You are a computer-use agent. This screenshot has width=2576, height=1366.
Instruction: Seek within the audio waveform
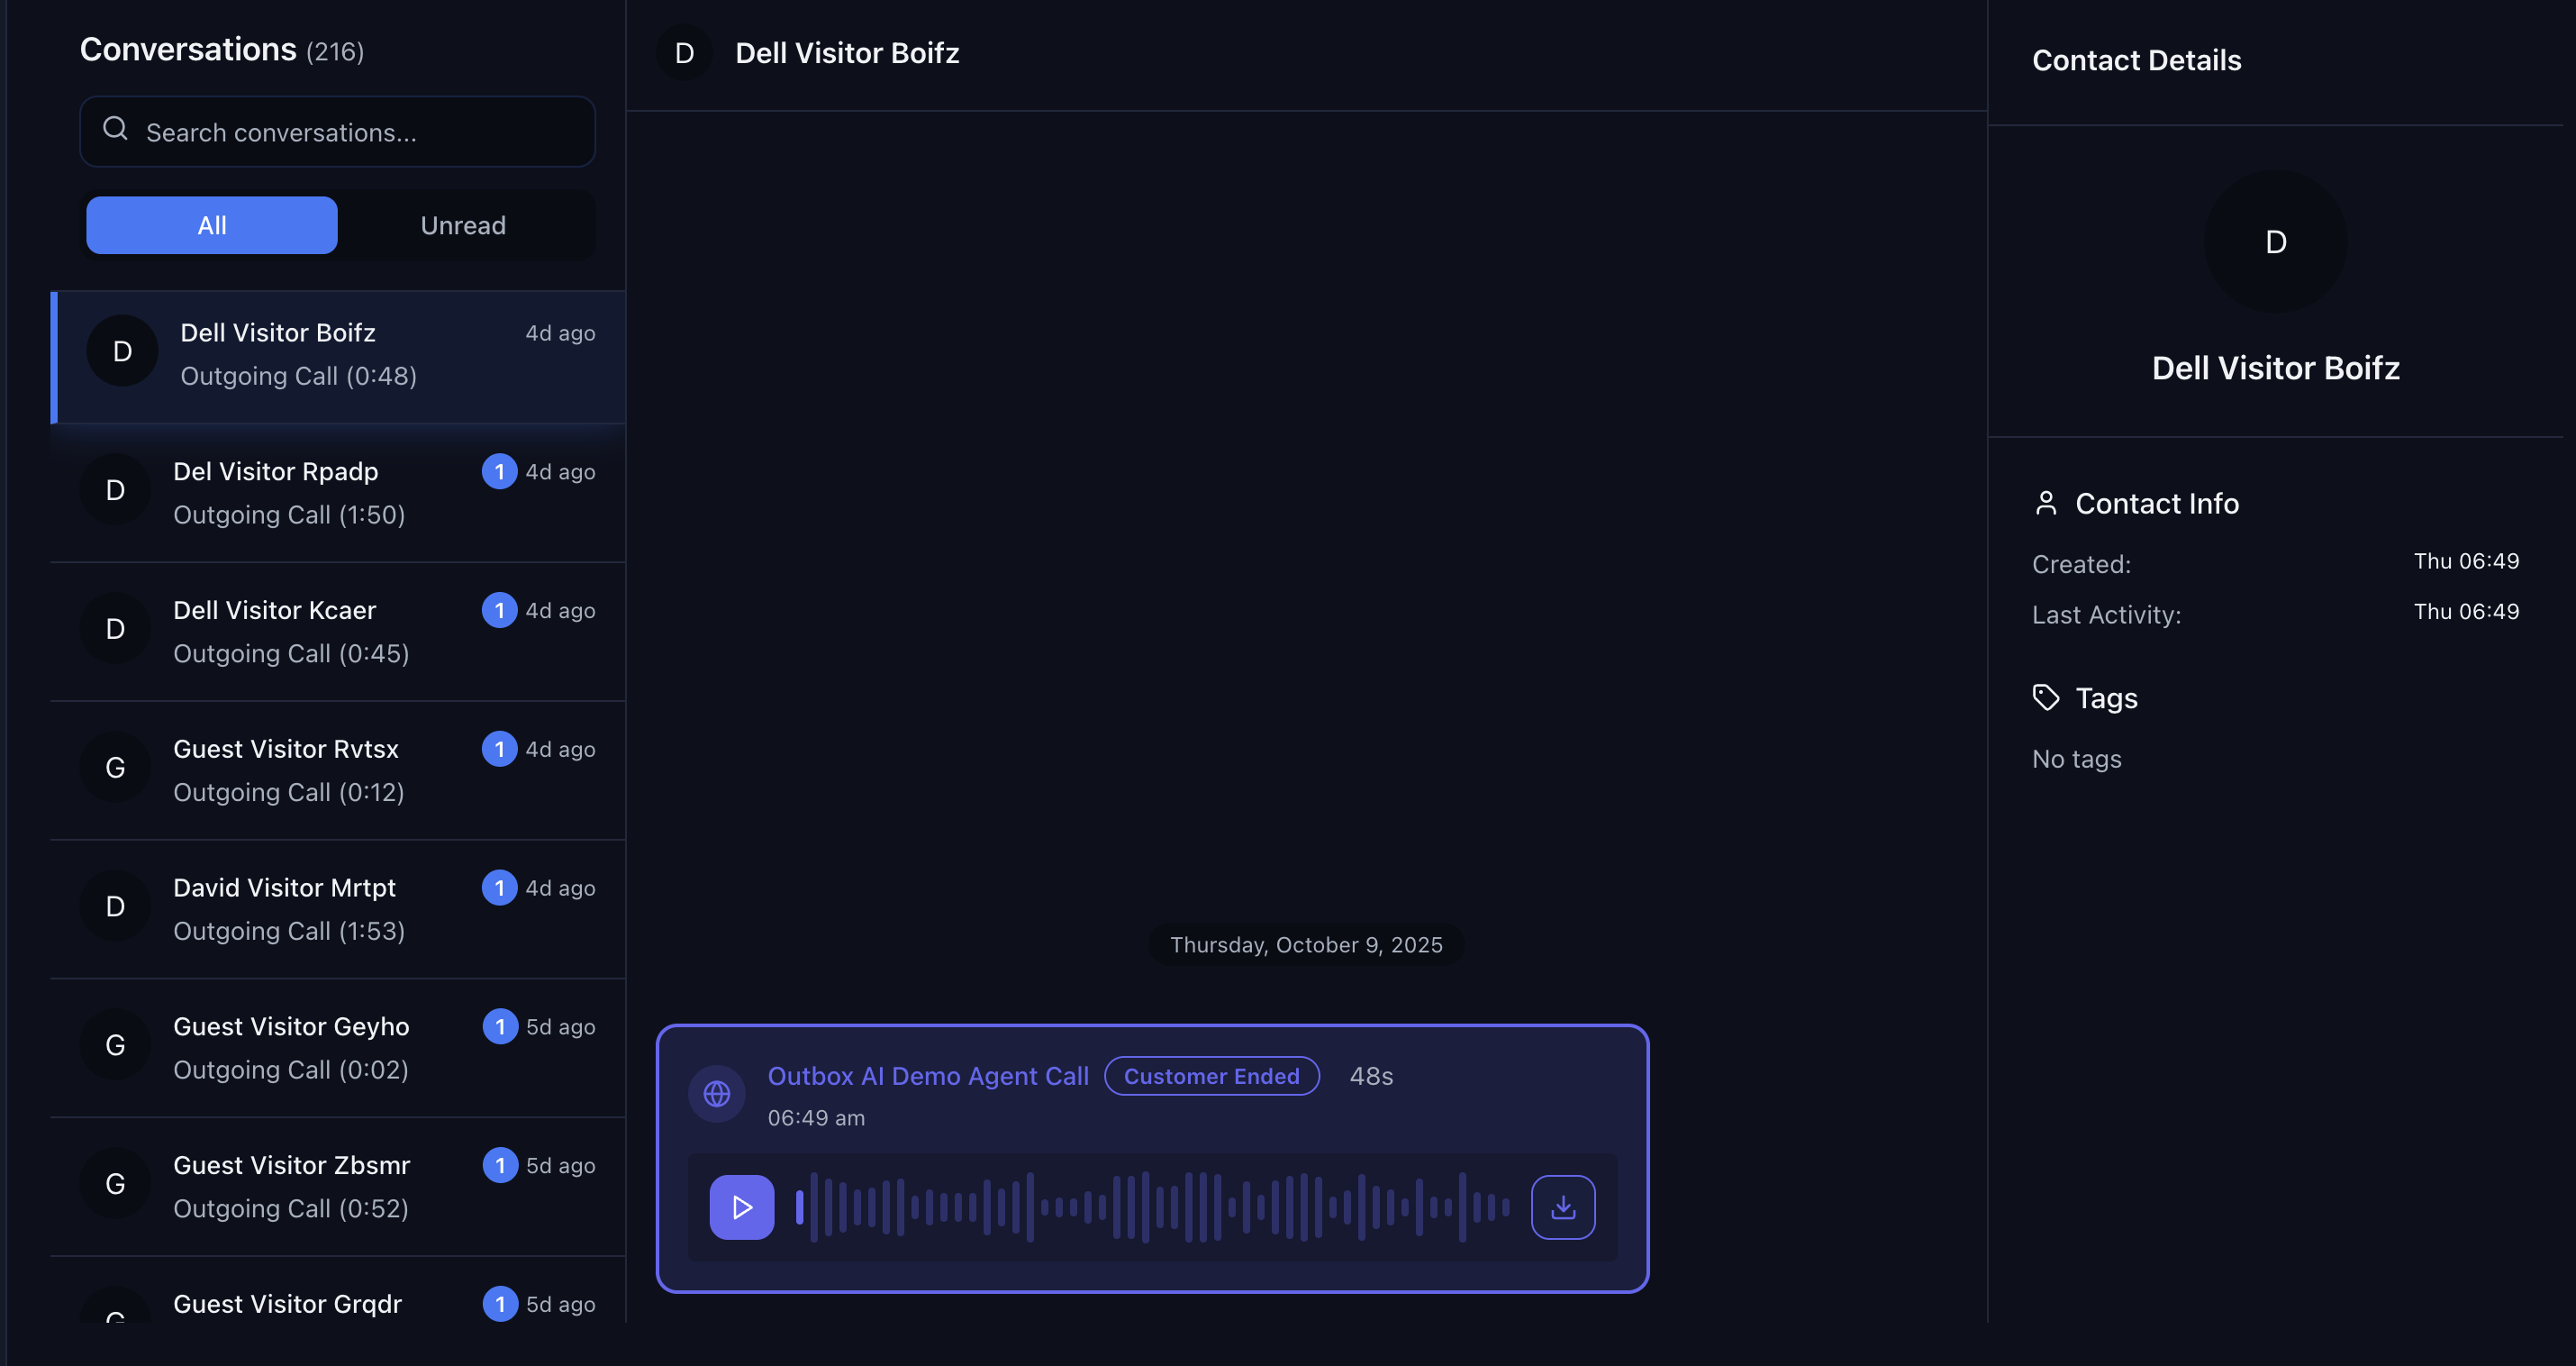click(x=1150, y=1207)
